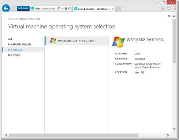Refresh the page with the reload icon

pos(69,8)
